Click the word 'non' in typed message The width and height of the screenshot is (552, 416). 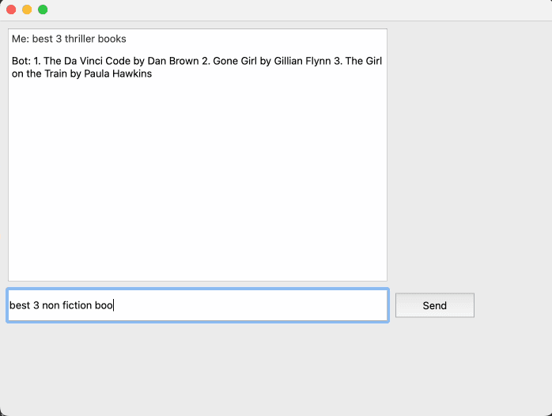[51, 305]
